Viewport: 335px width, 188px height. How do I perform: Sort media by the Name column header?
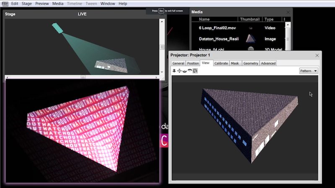tap(204, 19)
